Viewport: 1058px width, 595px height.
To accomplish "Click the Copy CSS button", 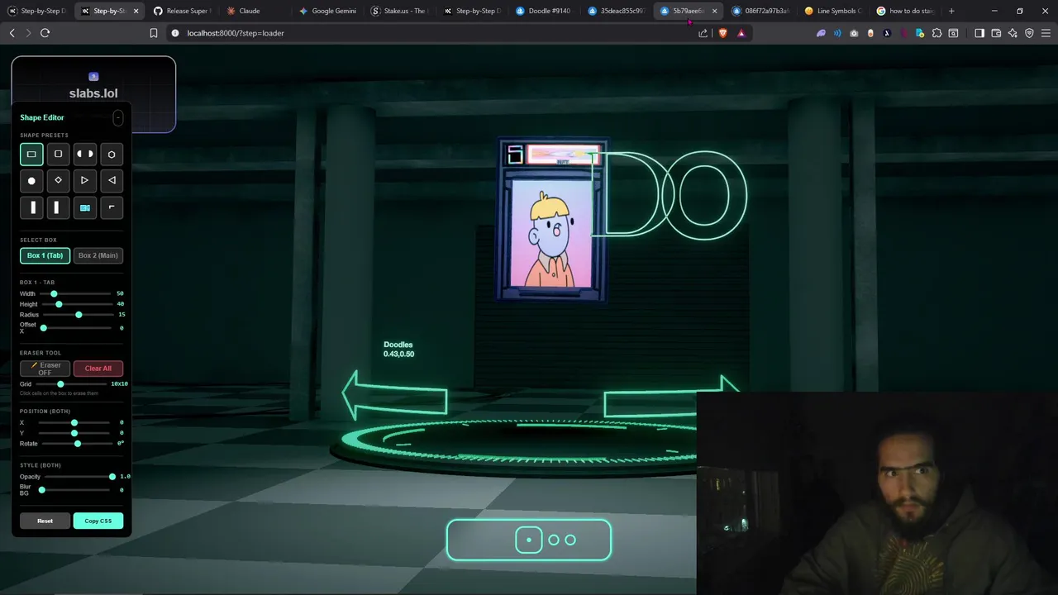I will [98, 521].
